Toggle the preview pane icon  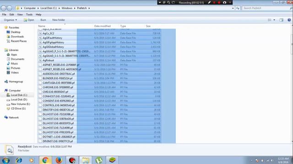tap(282, 20)
